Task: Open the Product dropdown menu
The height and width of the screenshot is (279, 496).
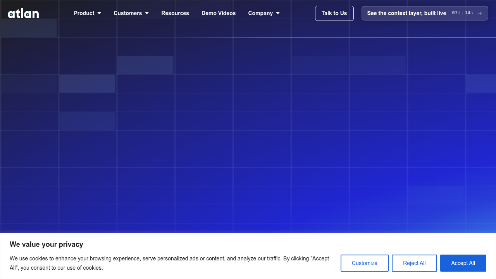Action: 88,13
